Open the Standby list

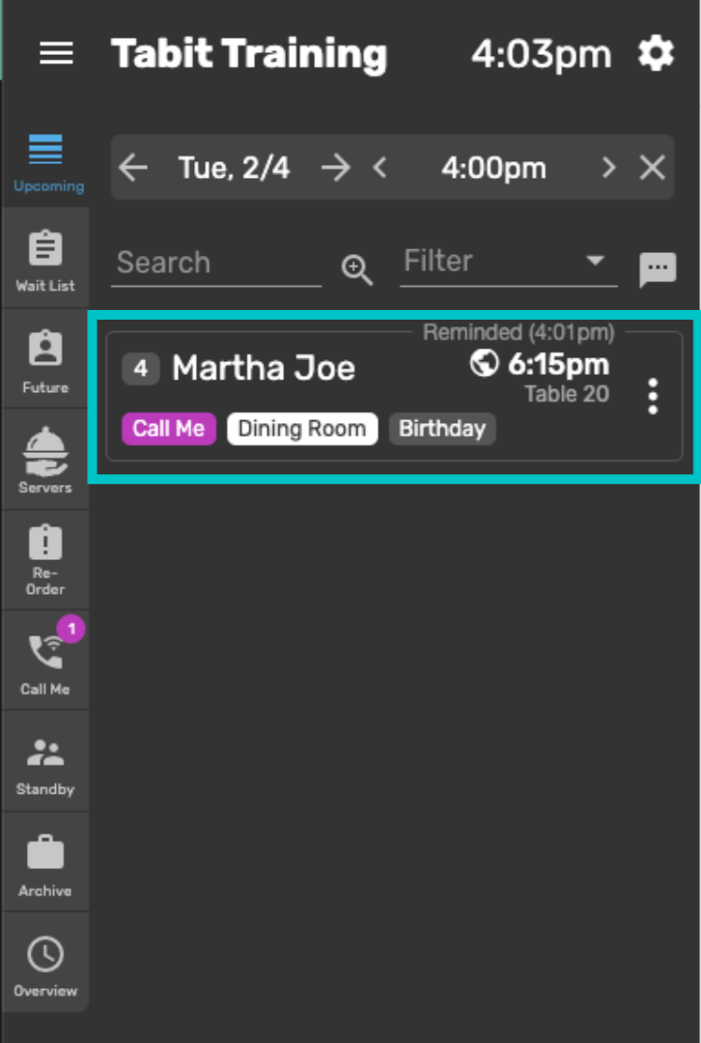(46, 762)
